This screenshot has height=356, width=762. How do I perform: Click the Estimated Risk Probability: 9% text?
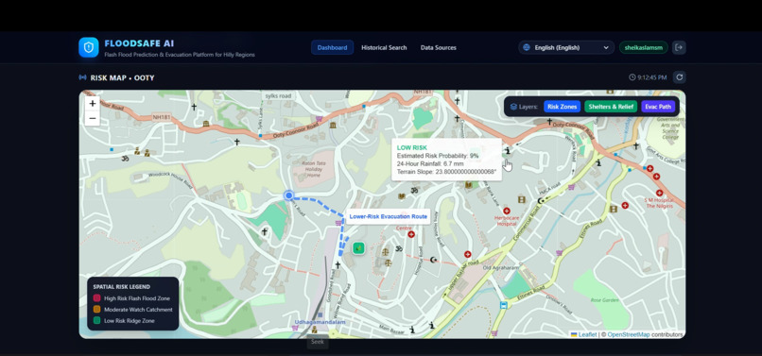click(438, 156)
